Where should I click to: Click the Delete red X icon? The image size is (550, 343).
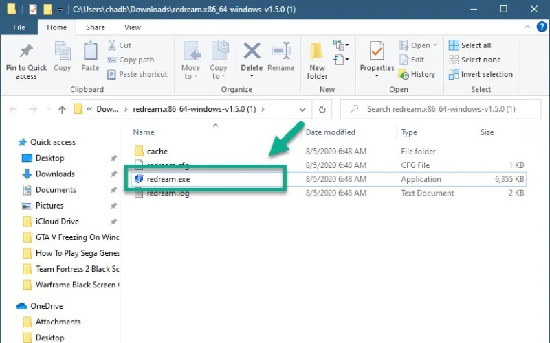coord(252,51)
